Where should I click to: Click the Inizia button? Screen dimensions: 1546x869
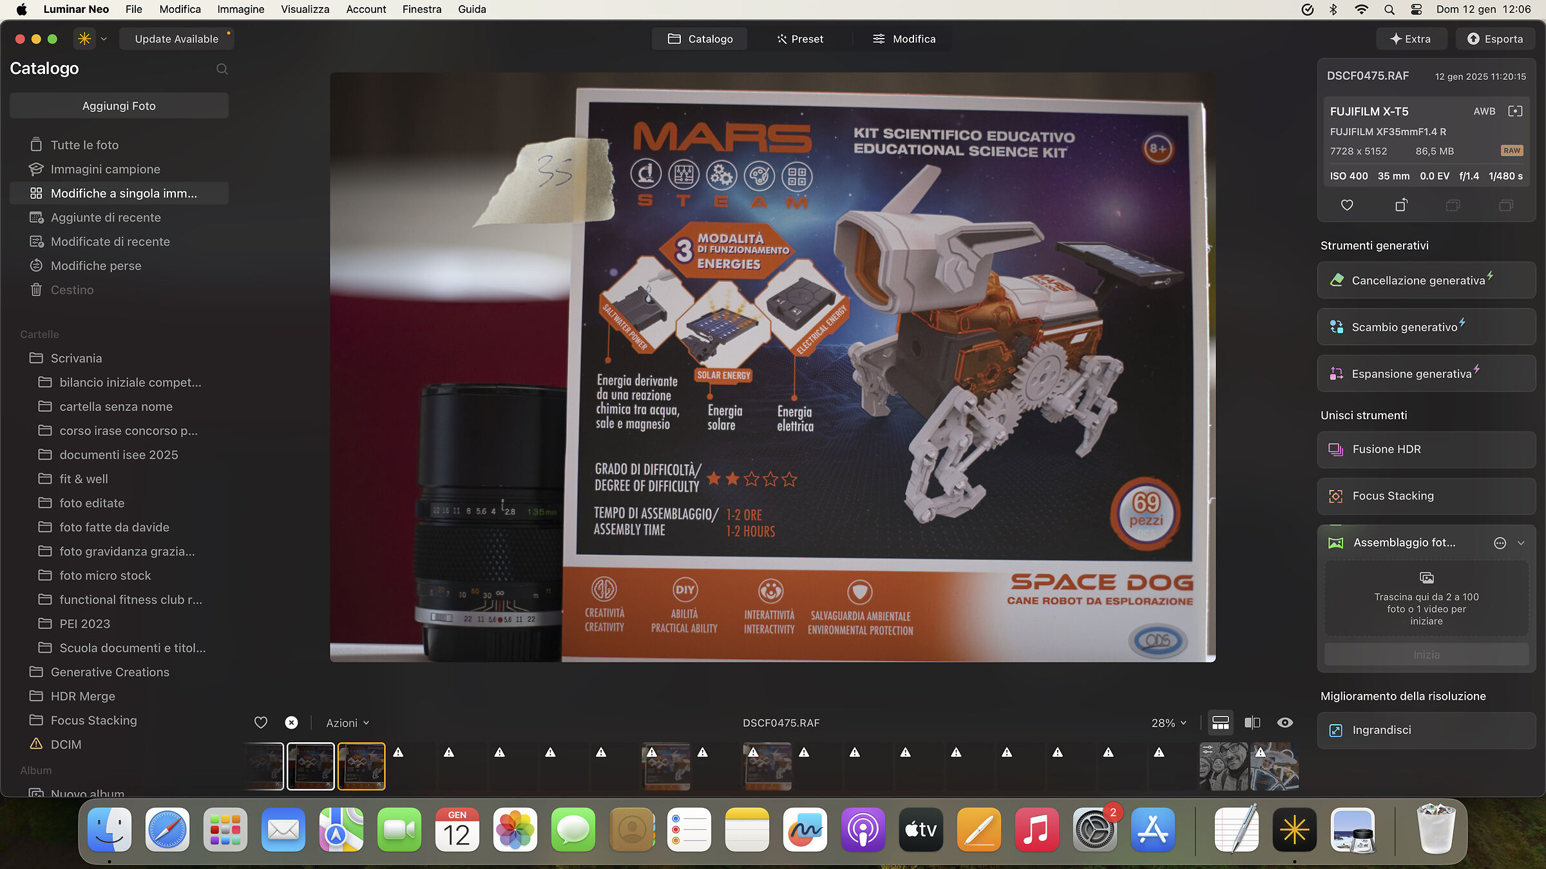(x=1426, y=655)
